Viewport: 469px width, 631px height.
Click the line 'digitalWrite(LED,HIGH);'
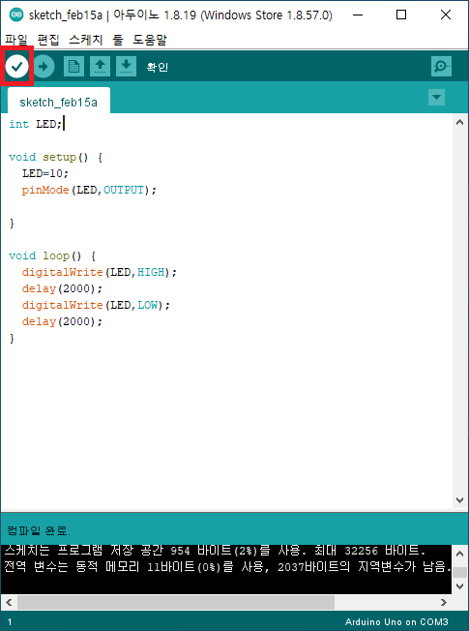coord(100,273)
